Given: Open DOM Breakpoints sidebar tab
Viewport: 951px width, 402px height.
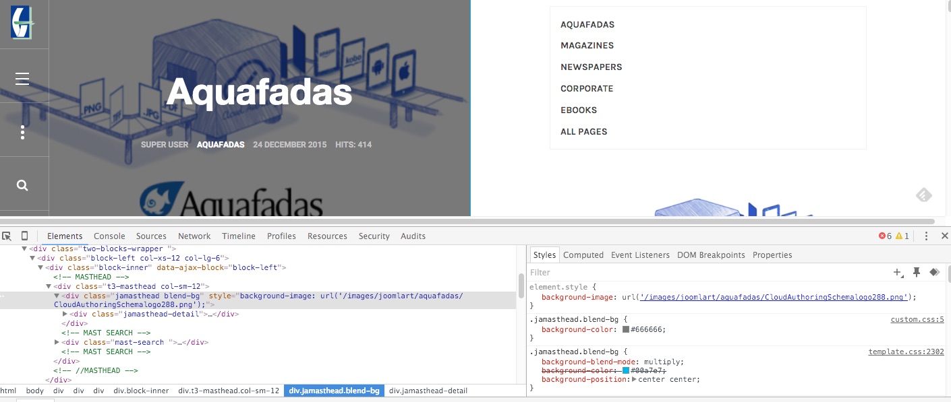Looking at the screenshot, I should (711, 255).
